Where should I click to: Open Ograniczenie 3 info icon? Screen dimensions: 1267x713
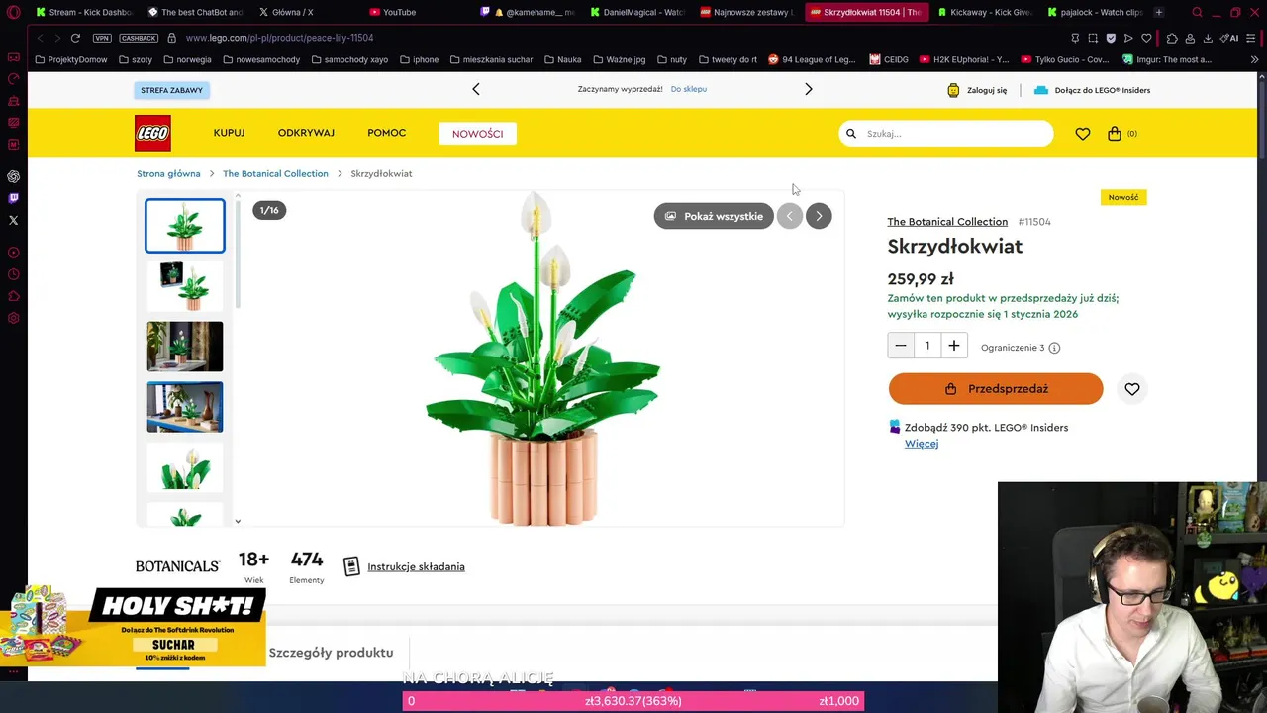tap(1054, 348)
